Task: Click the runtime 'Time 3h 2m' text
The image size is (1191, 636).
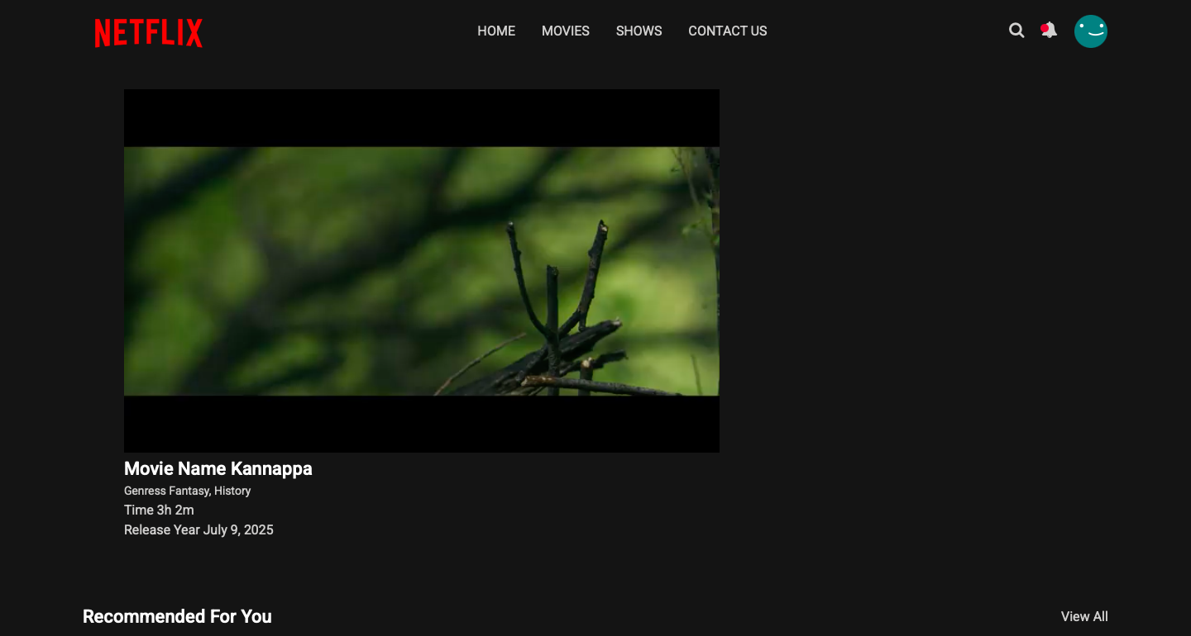Action: click(158, 510)
